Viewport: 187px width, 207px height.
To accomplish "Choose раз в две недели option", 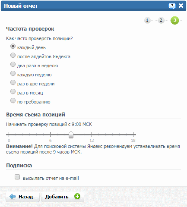I will tap(13, 82).
